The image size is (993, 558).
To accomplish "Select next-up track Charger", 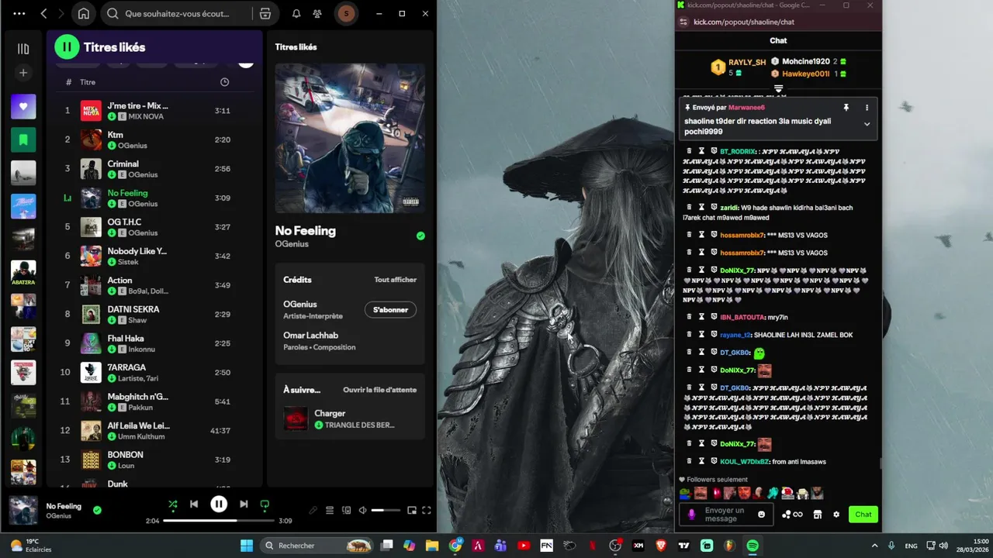I will pos(350,418).
